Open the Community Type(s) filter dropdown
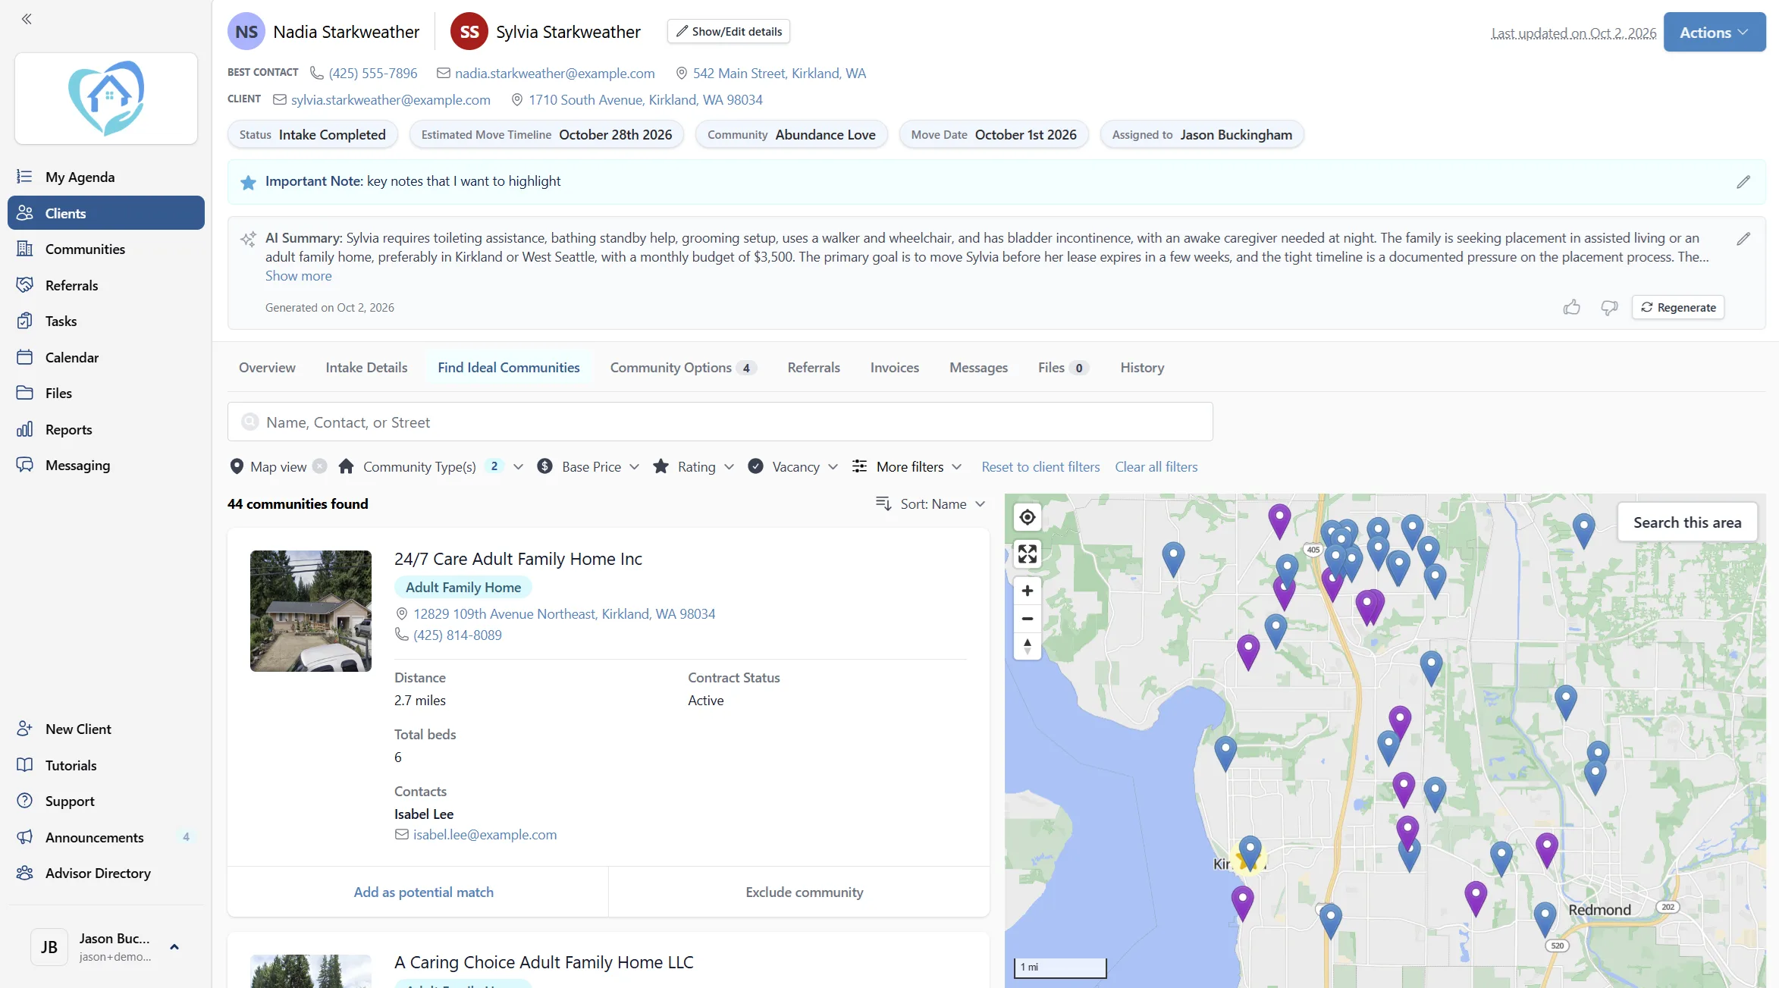1779x988 pixels. point(431,466)
